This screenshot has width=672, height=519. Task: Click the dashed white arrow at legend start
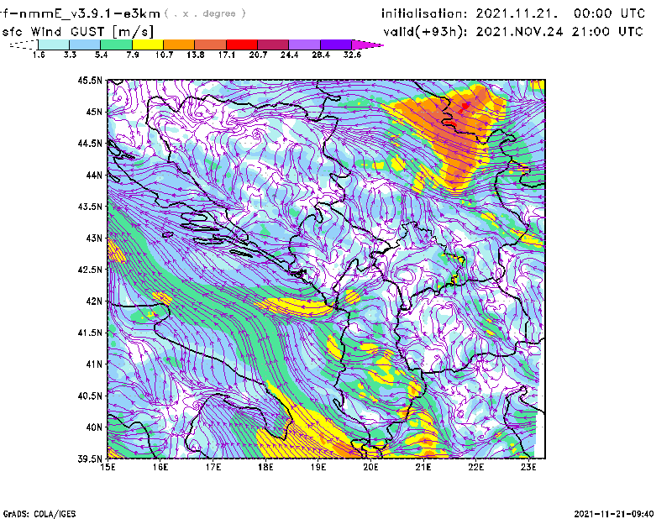pyautogui.click(x=24, y=45)
